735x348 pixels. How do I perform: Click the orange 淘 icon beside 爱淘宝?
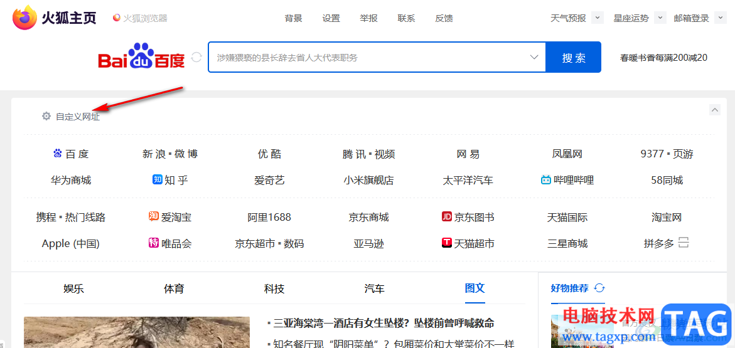click(x=153, y=216)
